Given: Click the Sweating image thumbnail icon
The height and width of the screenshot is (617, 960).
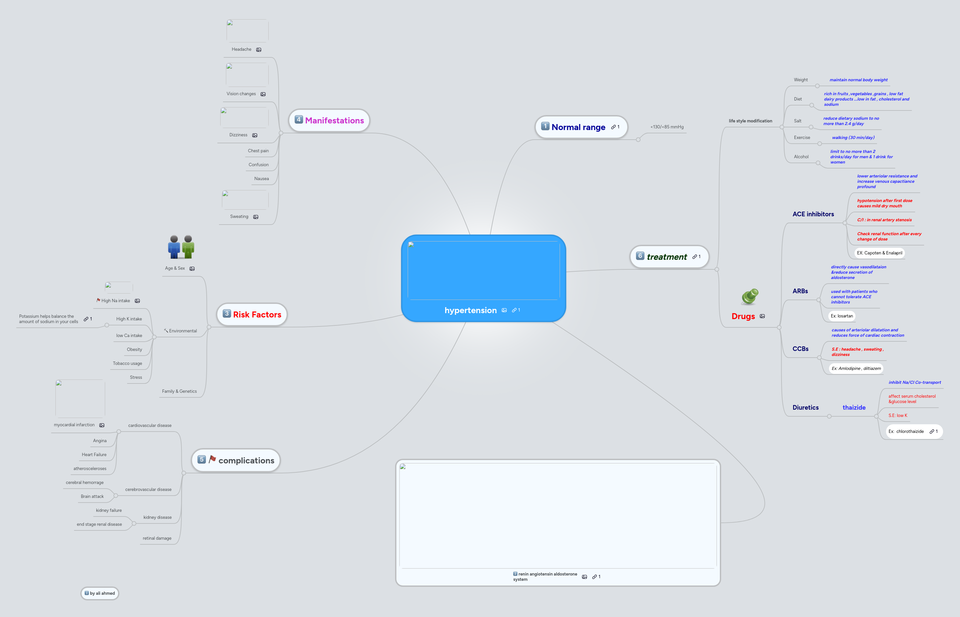Looking at the screenshot, I should tap(256, 216).
